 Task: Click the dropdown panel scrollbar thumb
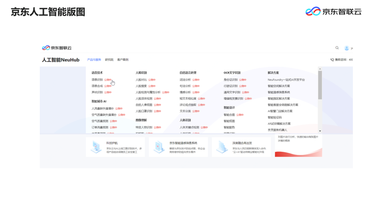[320, 85]
